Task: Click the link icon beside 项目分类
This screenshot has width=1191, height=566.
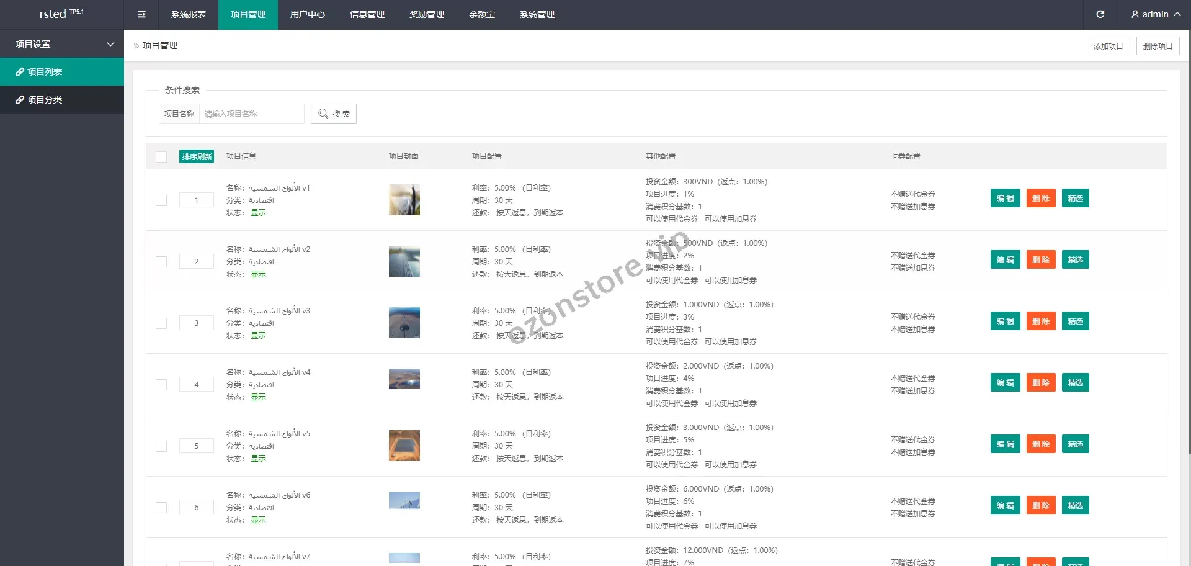Action: pos(20,100)
